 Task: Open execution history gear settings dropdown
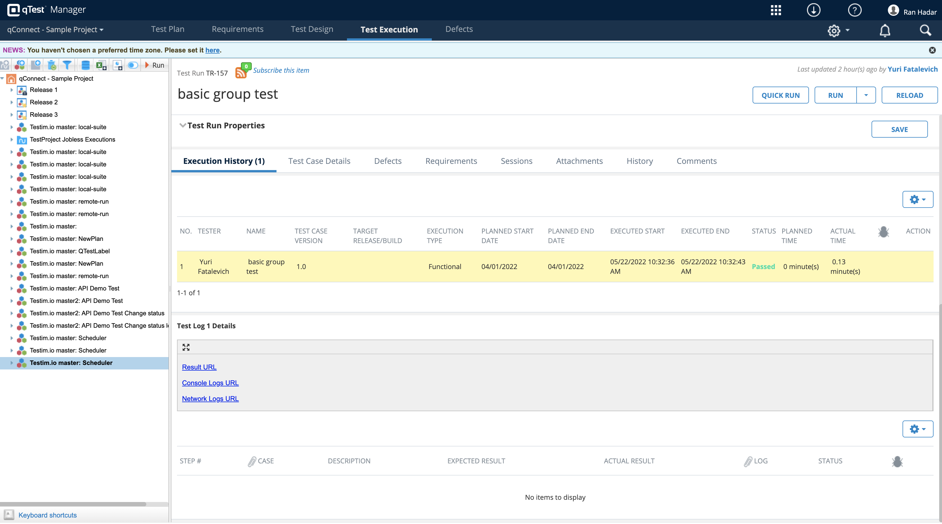pos(917,199)
